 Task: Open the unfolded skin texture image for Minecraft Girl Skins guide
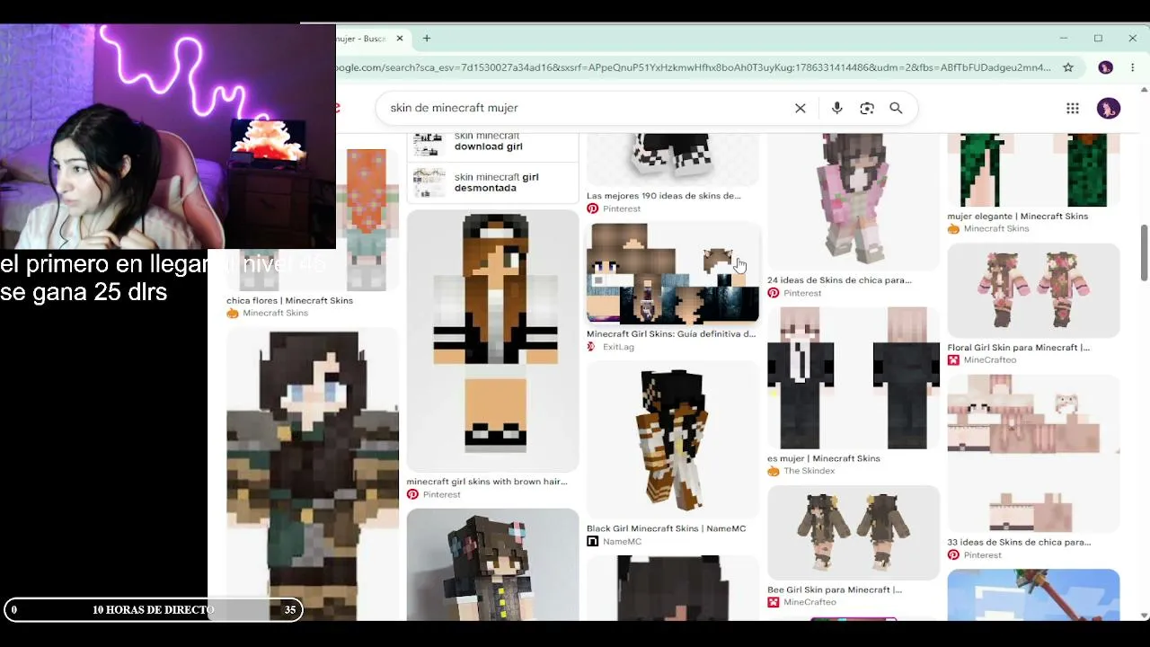(673, 273)
